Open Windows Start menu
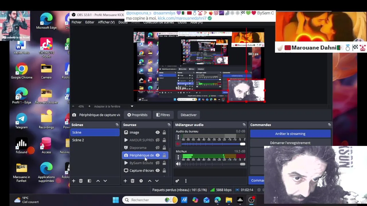 click(116, 200)
